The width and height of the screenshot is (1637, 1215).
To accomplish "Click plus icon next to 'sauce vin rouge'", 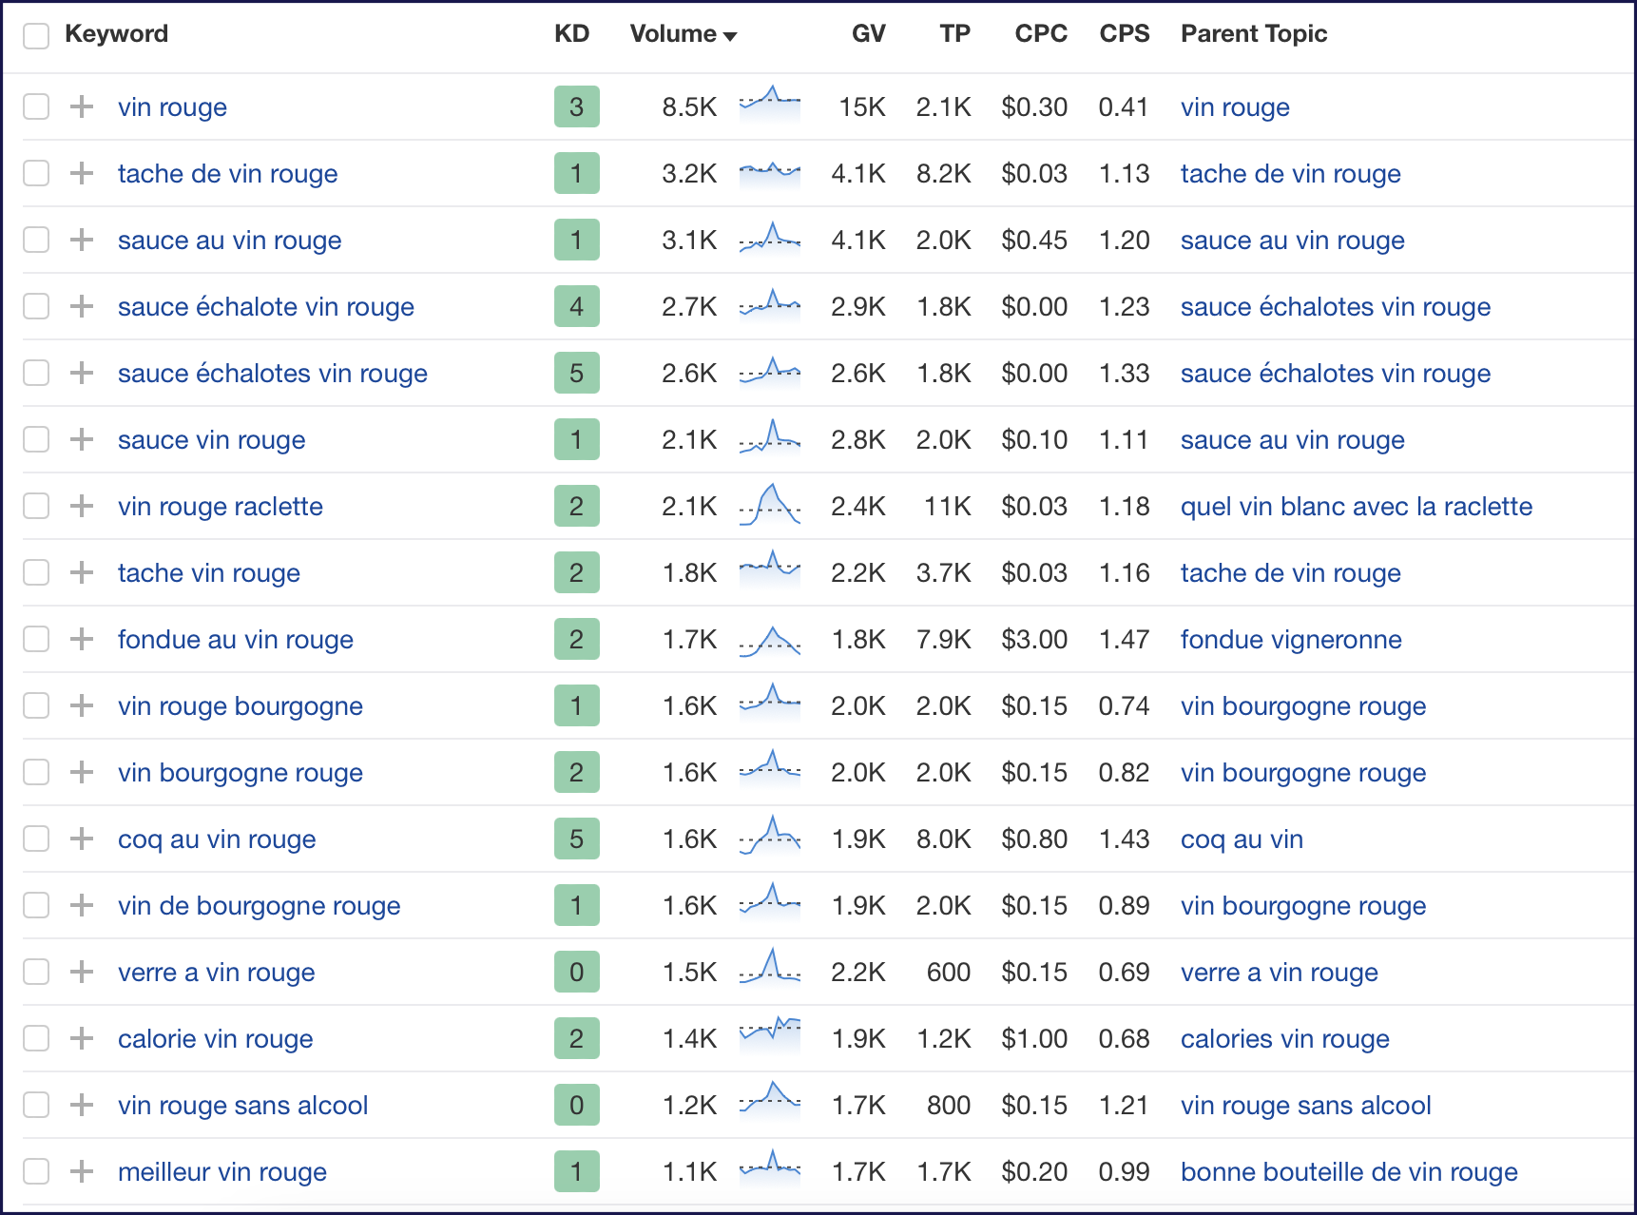I will [82, 439].
